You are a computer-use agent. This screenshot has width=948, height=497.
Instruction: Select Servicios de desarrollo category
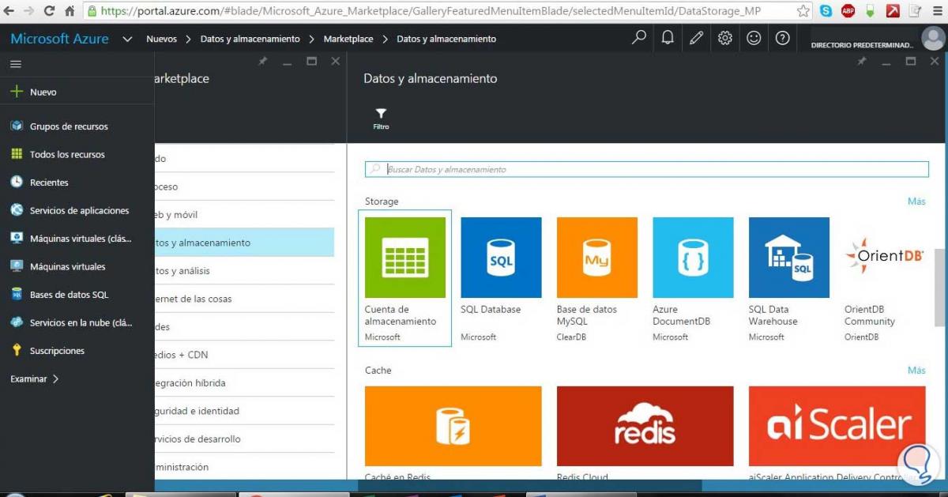tap(244, 439)
